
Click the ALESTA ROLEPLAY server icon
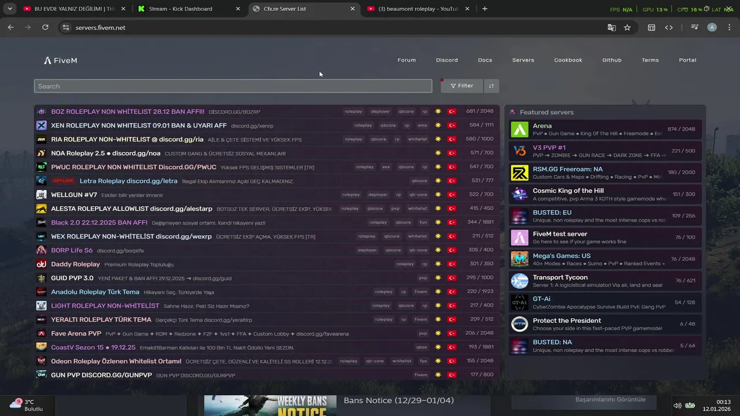pyautogui.click(x=41, y=209)
